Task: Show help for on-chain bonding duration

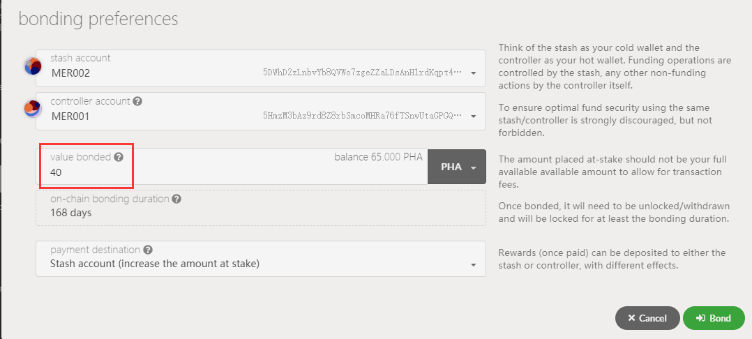Action: click(x=176, y=199)
